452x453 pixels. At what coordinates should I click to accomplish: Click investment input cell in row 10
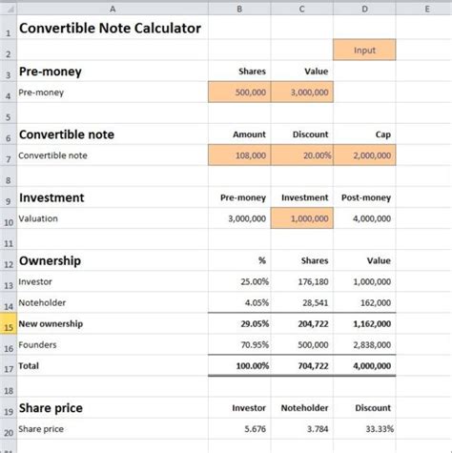(302, 218)
